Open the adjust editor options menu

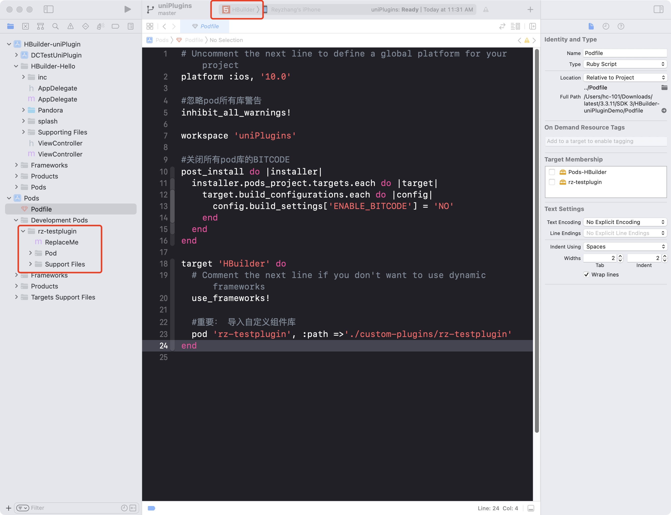(515, 26)
